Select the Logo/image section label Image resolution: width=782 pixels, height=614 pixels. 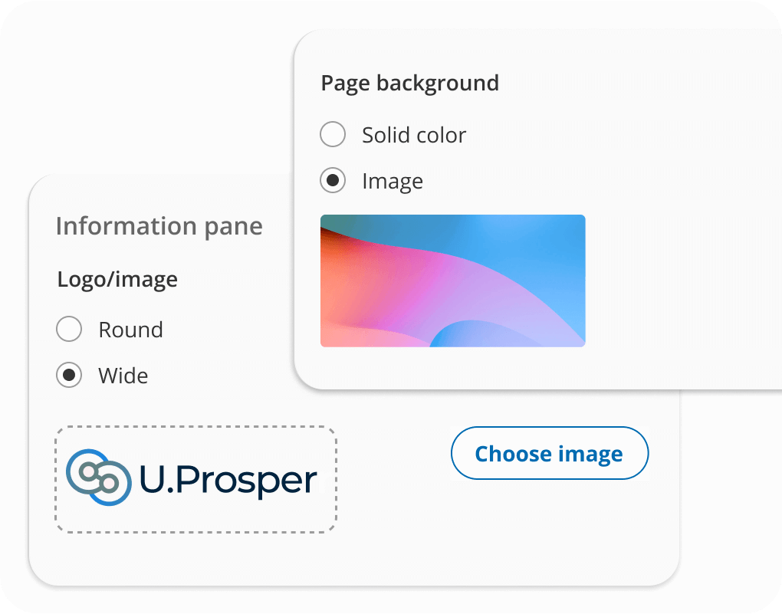(117, 279)
